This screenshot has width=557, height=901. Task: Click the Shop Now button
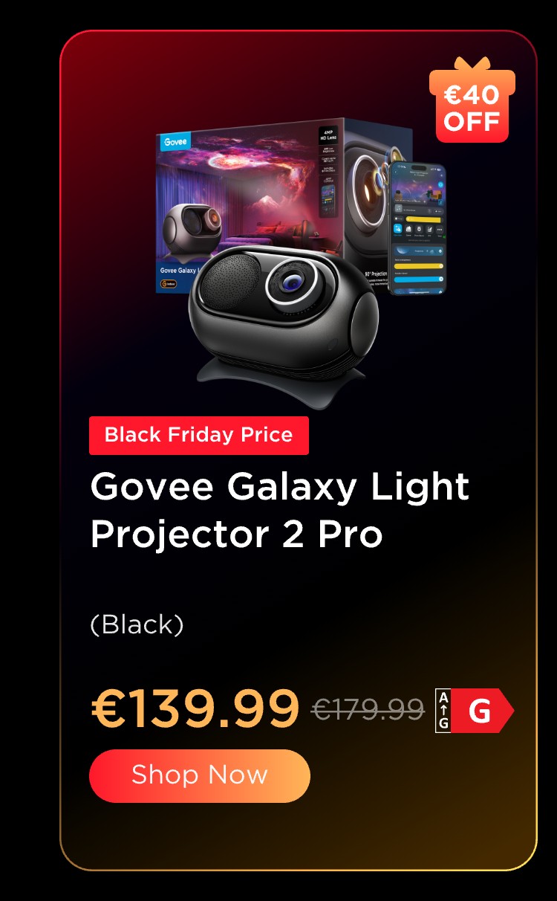coord(199,775)
